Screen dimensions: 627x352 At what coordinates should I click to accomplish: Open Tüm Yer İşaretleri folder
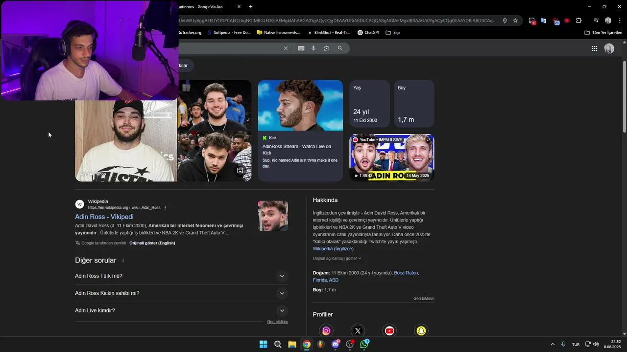click(603, 33)
